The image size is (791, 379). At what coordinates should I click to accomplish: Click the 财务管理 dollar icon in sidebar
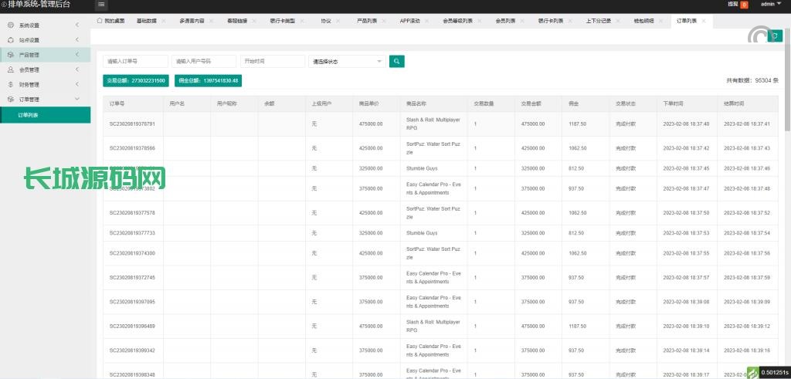click(x=11, y=84)
